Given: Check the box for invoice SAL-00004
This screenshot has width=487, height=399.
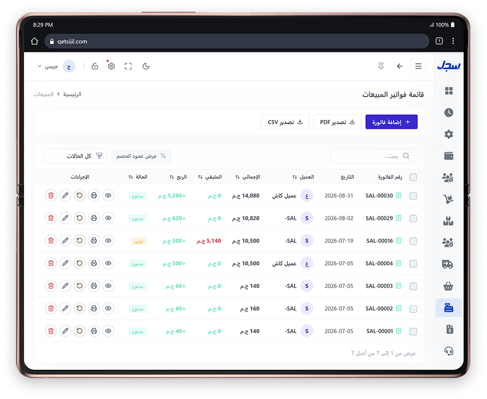Looking at the screenshot, I should tap(413, 264).
